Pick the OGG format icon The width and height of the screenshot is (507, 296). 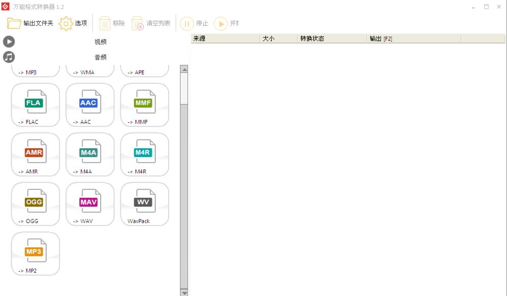click(x=35, y=204)
